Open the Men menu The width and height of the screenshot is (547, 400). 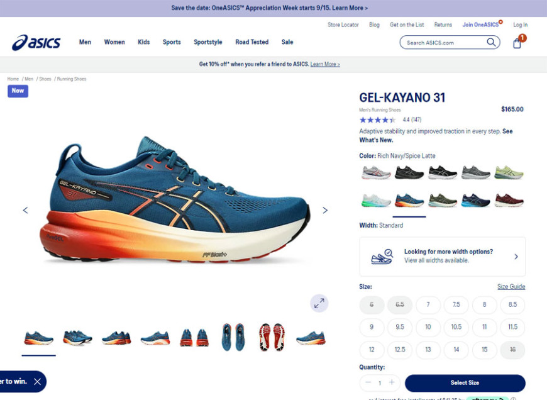tap(85, 42)
